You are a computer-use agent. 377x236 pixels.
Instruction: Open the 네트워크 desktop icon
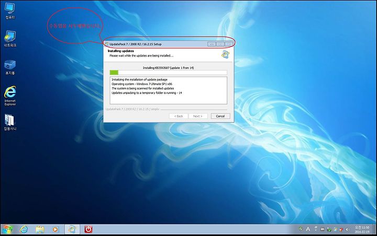[x=10, y=39]
